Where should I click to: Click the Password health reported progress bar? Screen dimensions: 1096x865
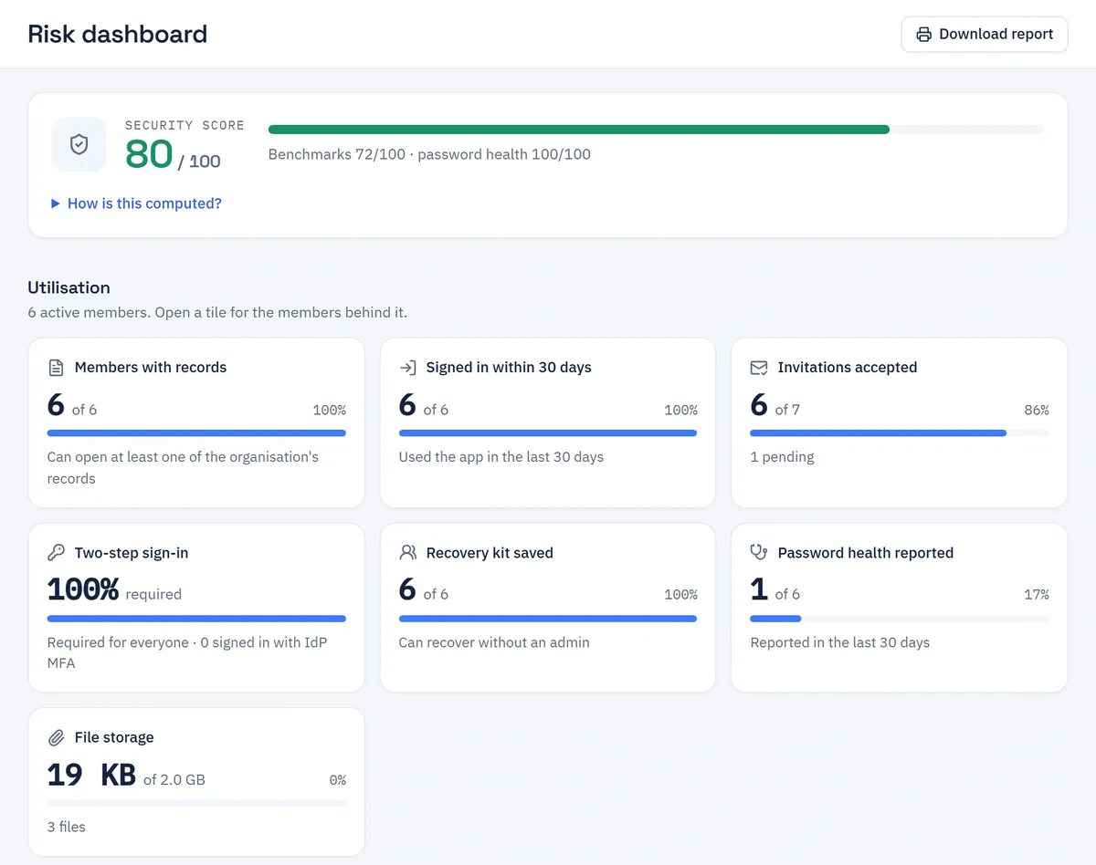click(900, 619)
